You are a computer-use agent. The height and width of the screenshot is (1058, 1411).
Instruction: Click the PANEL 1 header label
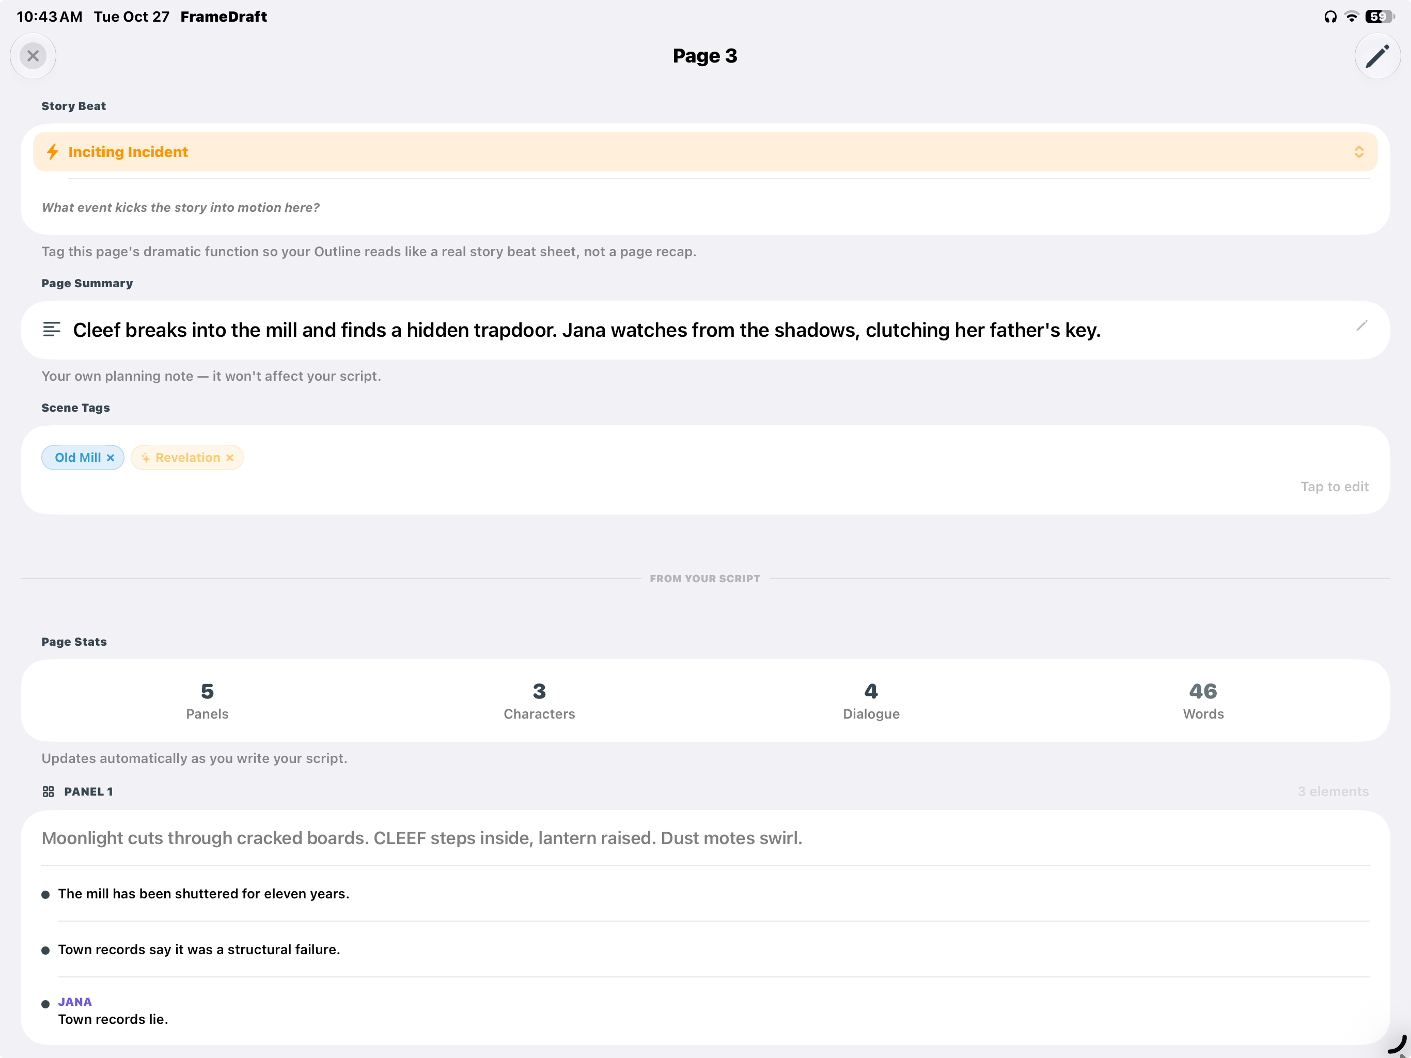coord(89,791)
